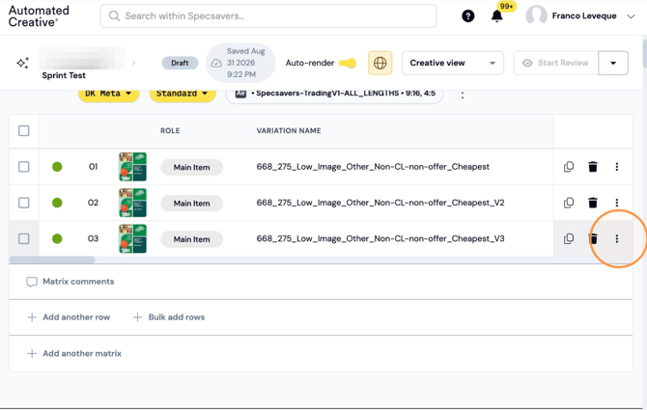Delete row 01 with trash icon
Image resolution: width=647 pixels, height=410 pixels.
[593, 167]
